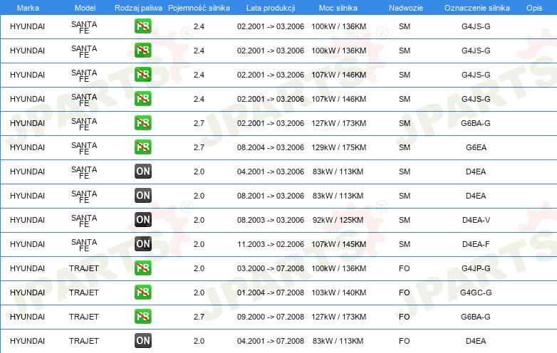The height and width of the screenshot is (353, 557).
Task: Select the PB icon in the Trajet G4GC-G row
Action: [x=143, y=293]
